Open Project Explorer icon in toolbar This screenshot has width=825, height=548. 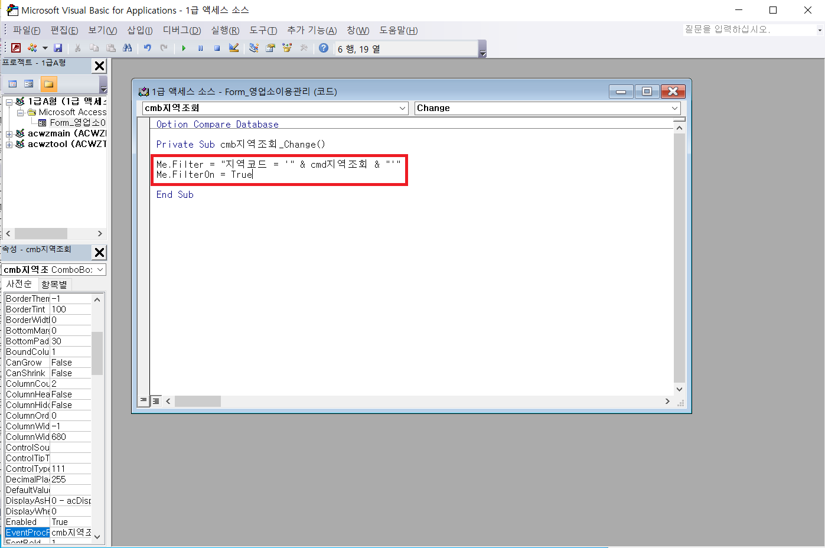[254, 48]
